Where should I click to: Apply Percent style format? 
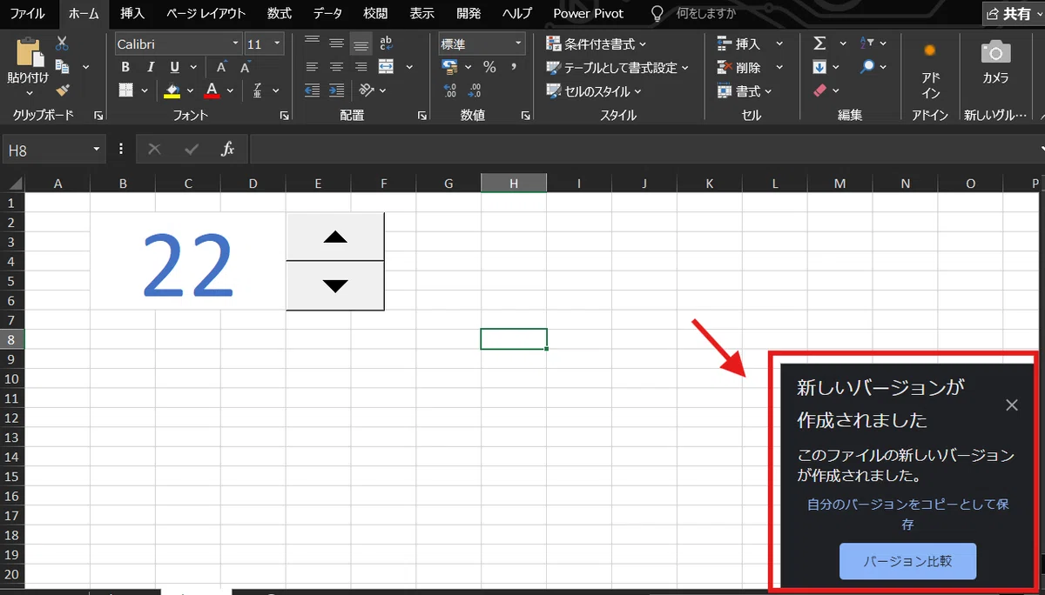click(489, 67)
